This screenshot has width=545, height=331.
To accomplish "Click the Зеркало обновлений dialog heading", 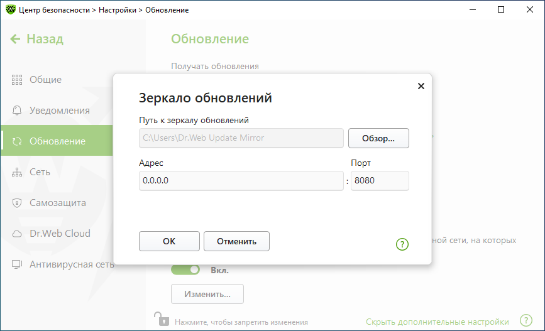I will click(205, 98).
